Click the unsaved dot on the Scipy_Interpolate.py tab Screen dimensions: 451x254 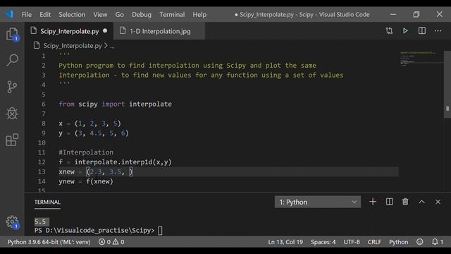point(105,31)
